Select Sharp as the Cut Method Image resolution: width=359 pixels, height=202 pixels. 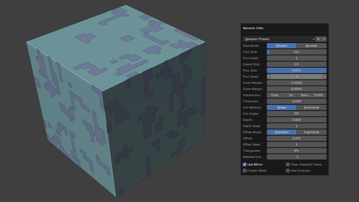pyautogui.click(x=281, y=107)
